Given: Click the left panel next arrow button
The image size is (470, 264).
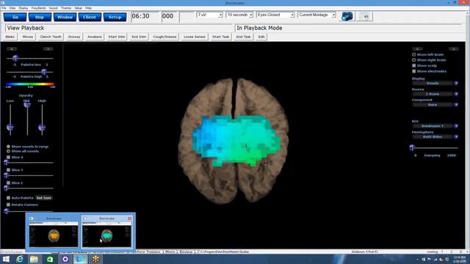Looking at the screenshot, I should (x=48, y=49).
